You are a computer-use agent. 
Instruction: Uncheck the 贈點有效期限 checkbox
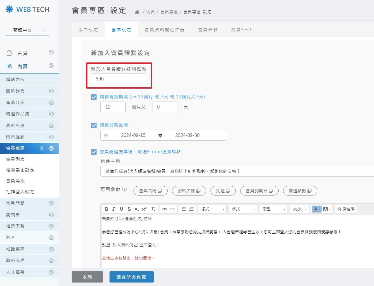(94, 97)
